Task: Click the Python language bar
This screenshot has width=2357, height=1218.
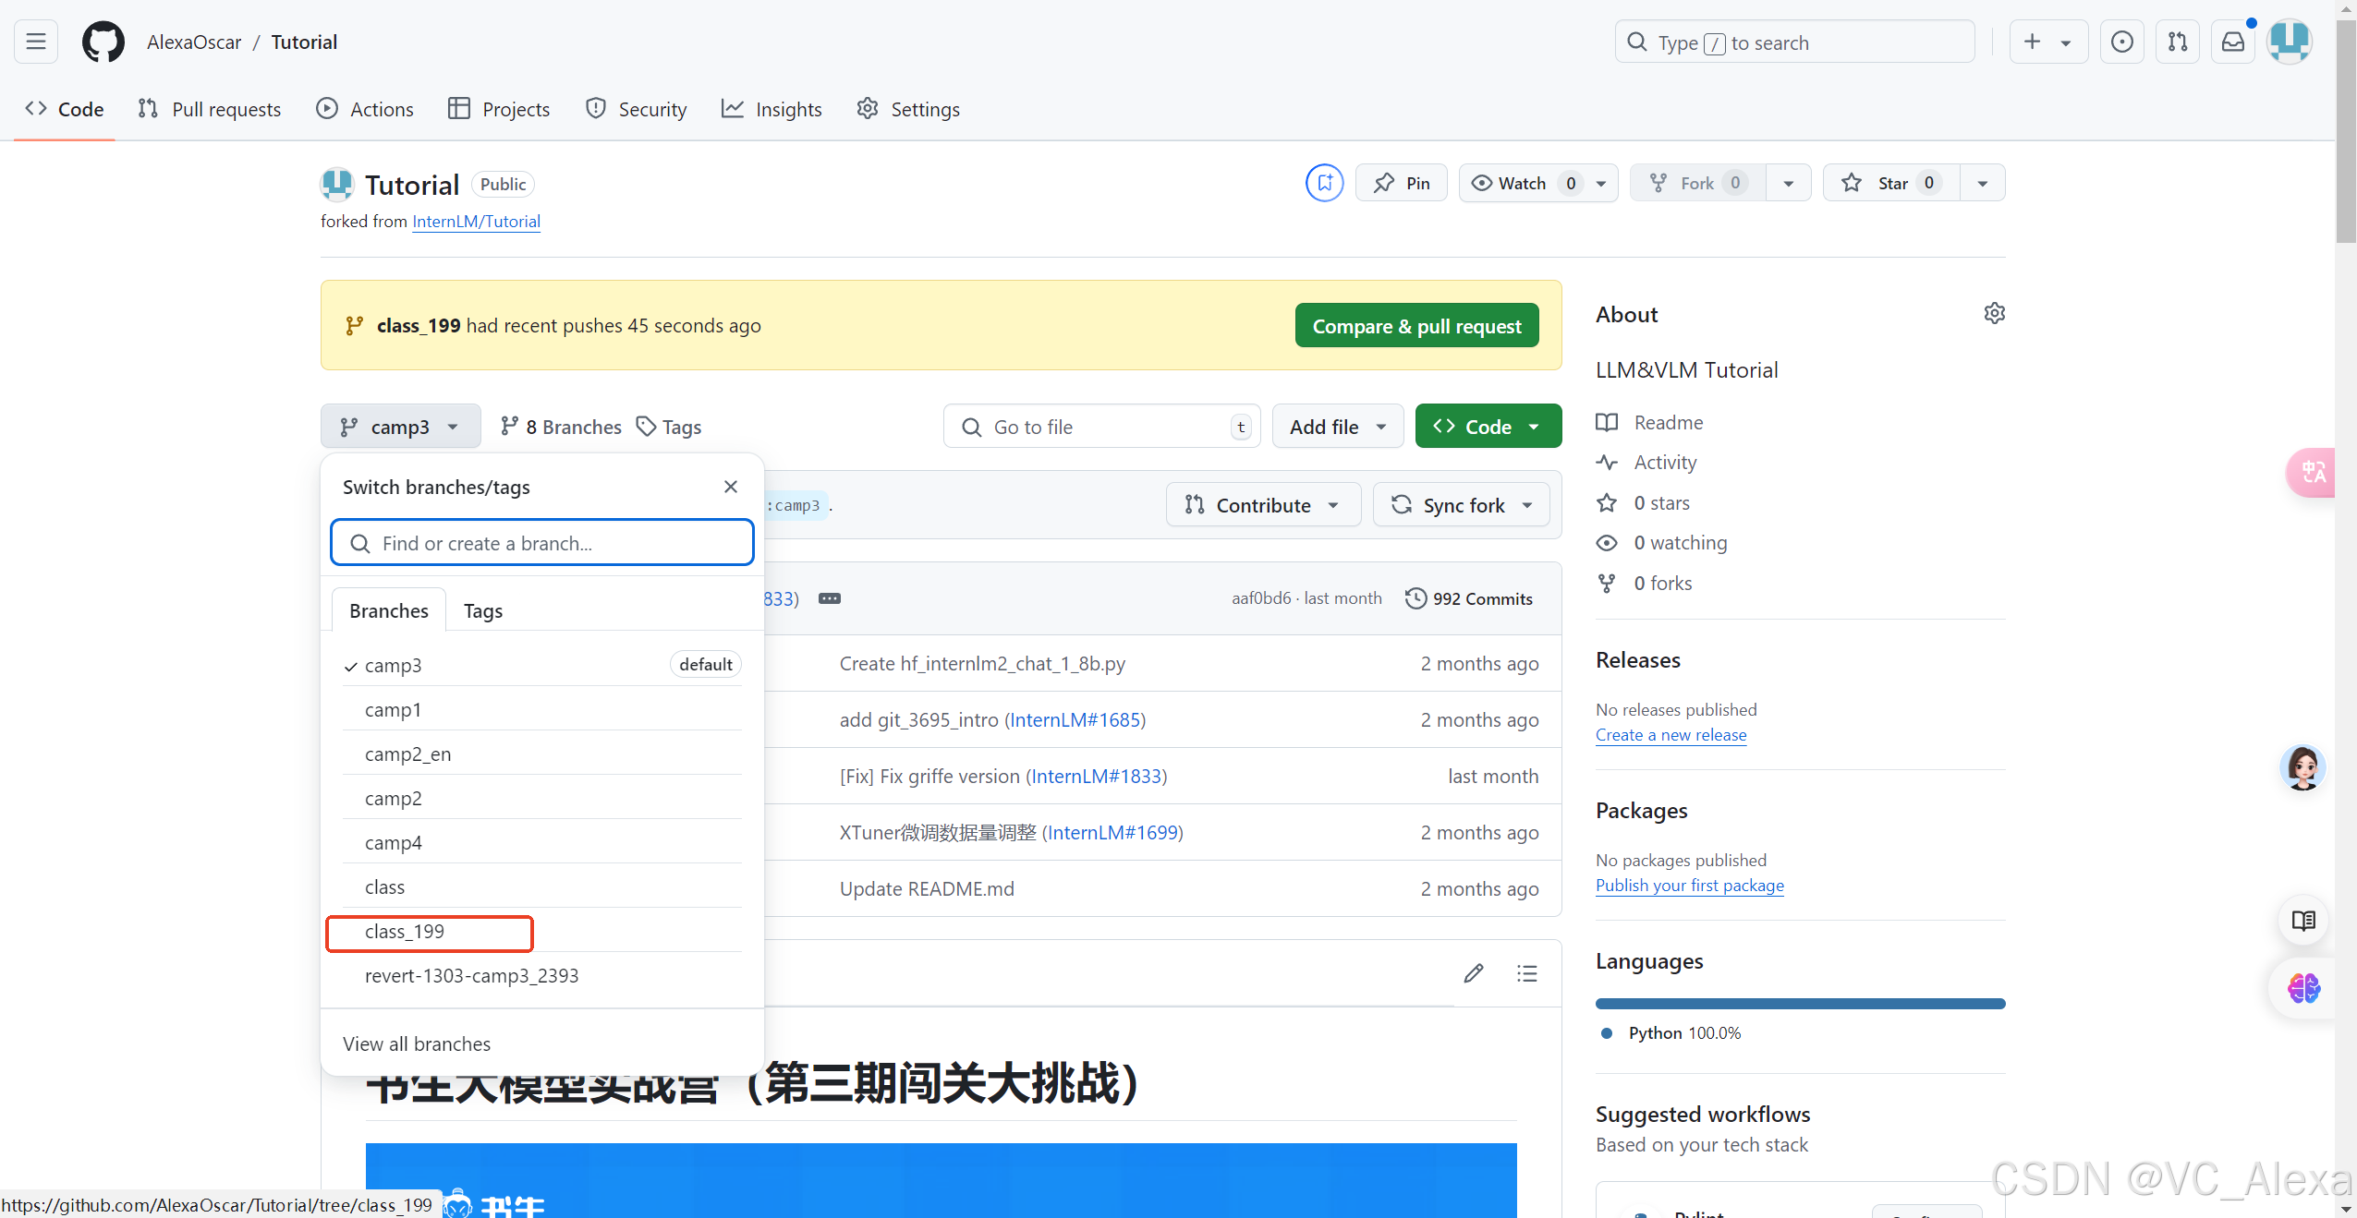Action: pyautogui.click(x=1800, y=1004)
